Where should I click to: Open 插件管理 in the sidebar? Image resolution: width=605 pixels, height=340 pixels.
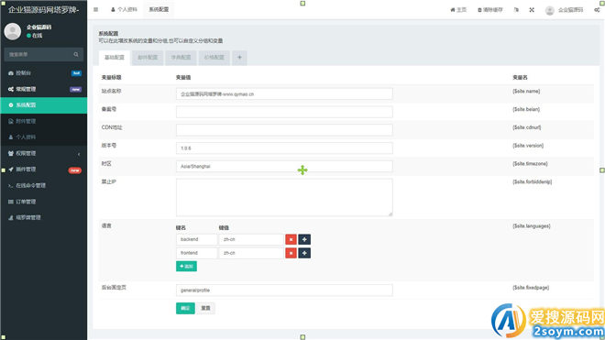click(x=44, y=170)
